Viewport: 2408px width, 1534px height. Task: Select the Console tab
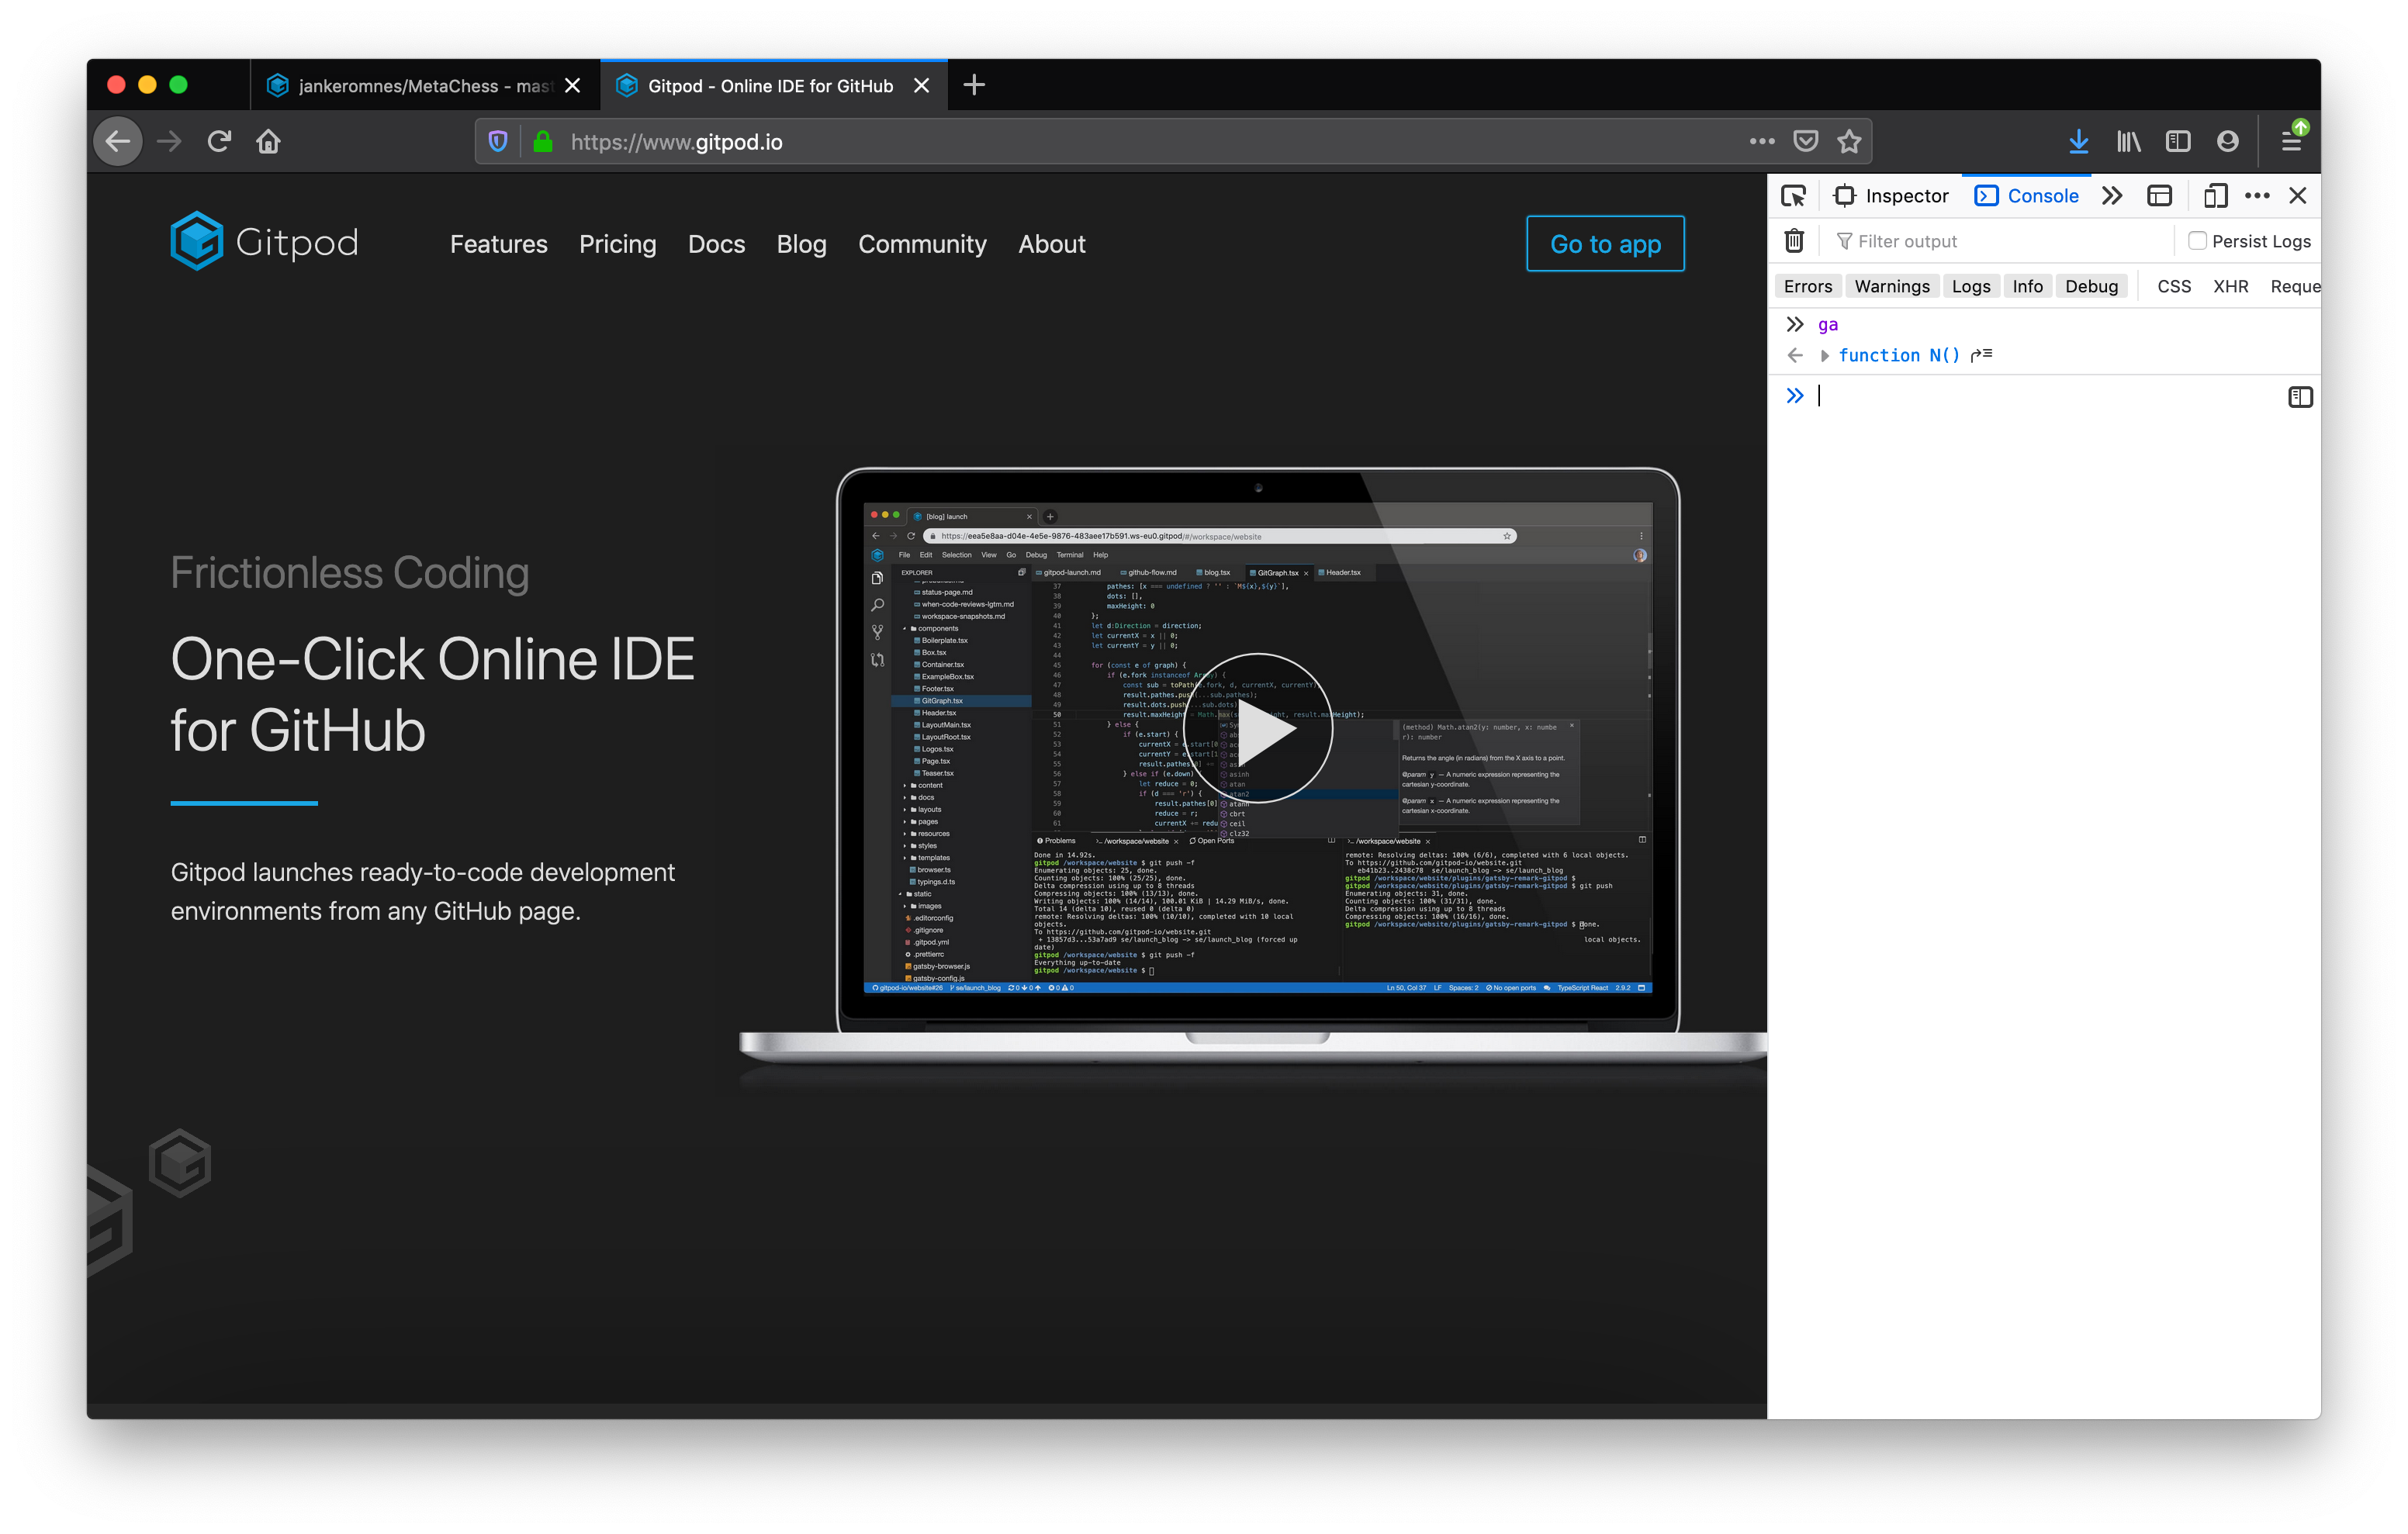click(2027, 196)
